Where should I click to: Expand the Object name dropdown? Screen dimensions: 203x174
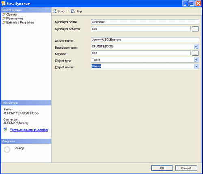[196, 66]
